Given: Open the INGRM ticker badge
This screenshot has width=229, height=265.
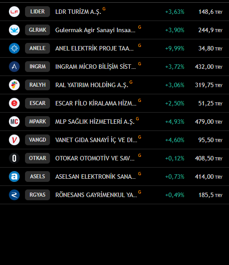Looking at the screenshot, I should 37,67.
